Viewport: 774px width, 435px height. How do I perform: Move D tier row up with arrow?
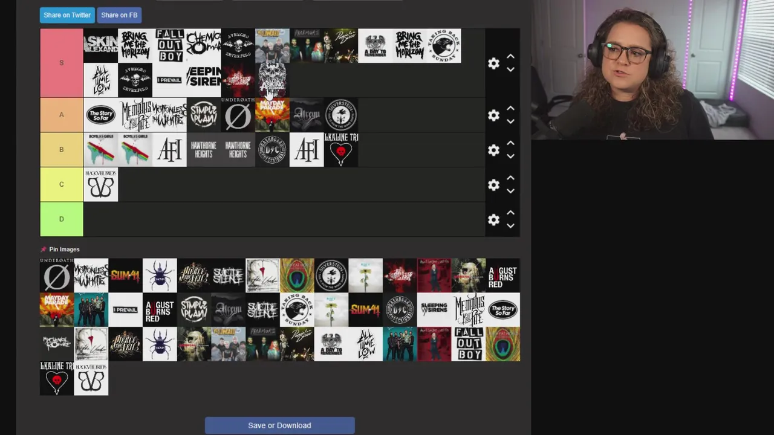point(510,213)
